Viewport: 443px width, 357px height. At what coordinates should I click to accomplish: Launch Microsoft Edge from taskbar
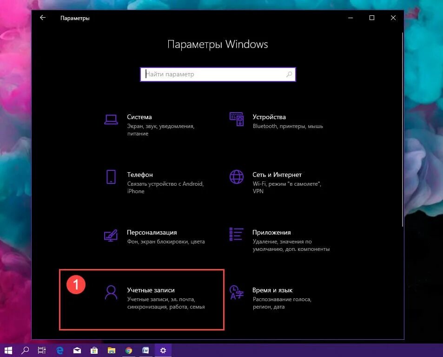click(x=60, y=350)
